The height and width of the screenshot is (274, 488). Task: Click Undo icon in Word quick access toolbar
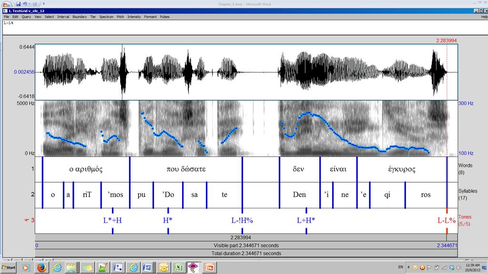coord(25,4)
